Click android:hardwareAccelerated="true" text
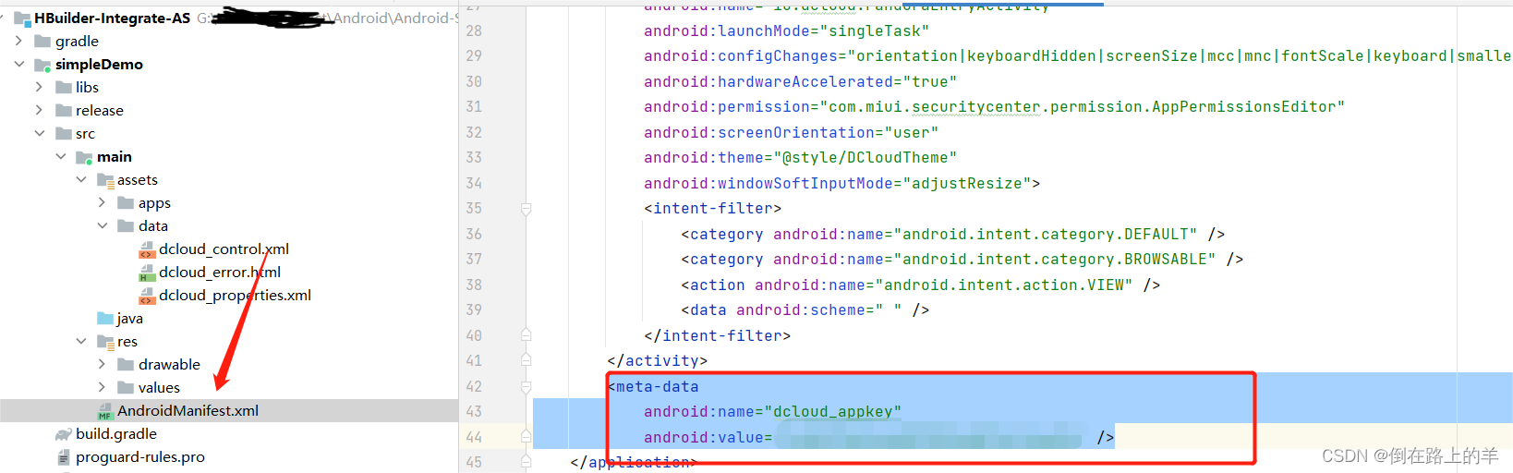This screenshot has height=473, width=1513. coord(800,81)
